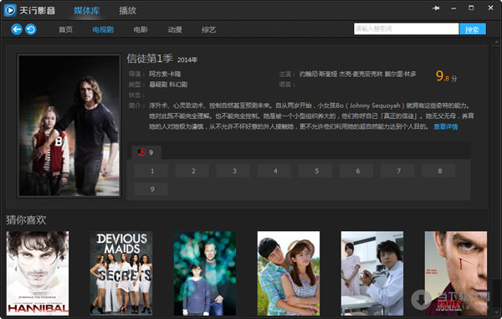Select the source tab with red icon labeled 9

[x=146, y=152]
